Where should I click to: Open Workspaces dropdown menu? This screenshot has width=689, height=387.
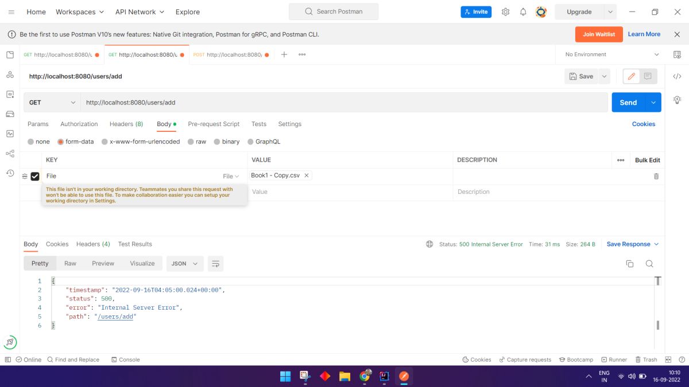[x=80, y=11]
